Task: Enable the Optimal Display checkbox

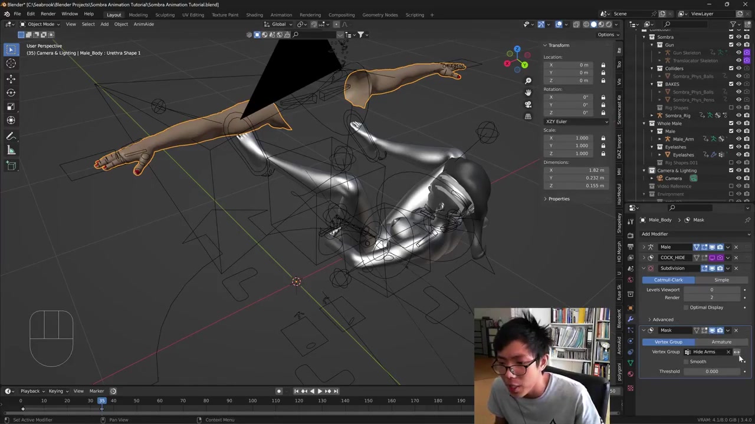Action: [x=686, y=307]
